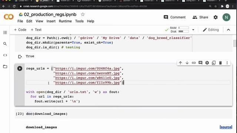Reload the browser page
Screen dimensions: 237x133
point(14,6)
